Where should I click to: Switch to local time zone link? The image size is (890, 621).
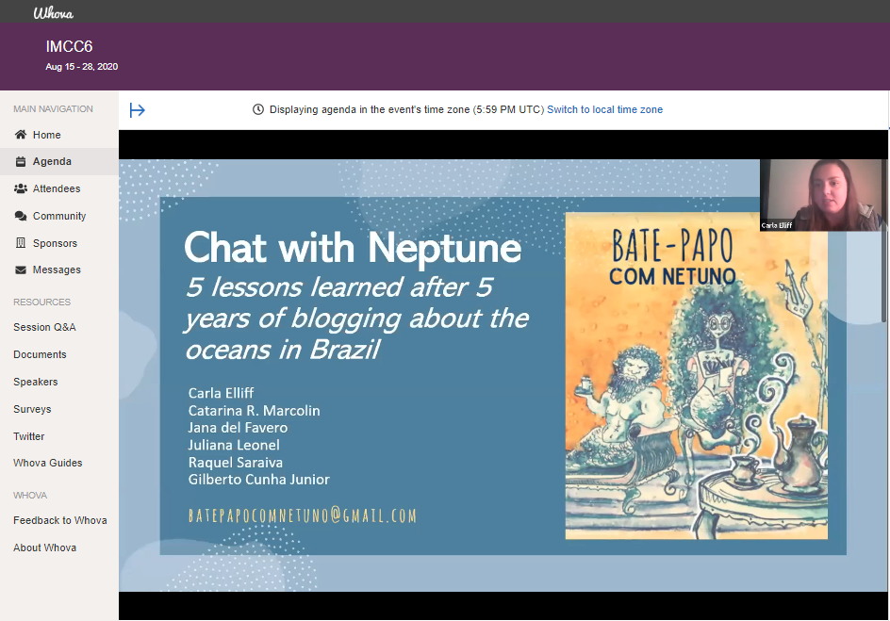[x=604, y=109]
